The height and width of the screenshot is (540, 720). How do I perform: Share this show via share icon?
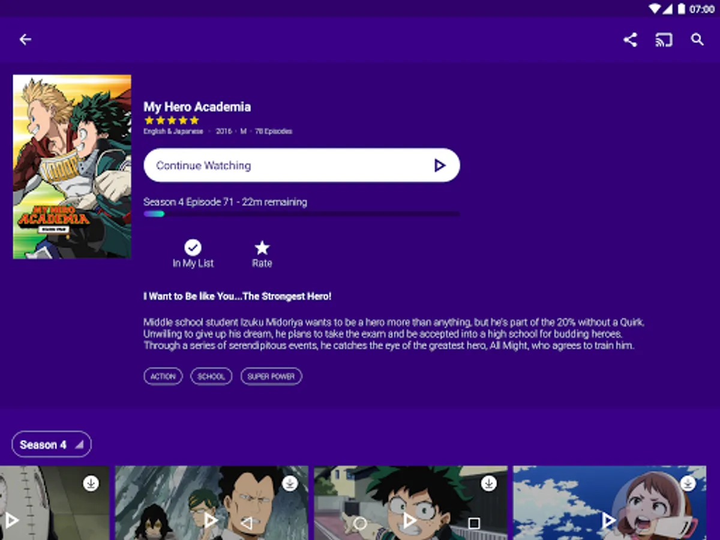tap(630, 40)
